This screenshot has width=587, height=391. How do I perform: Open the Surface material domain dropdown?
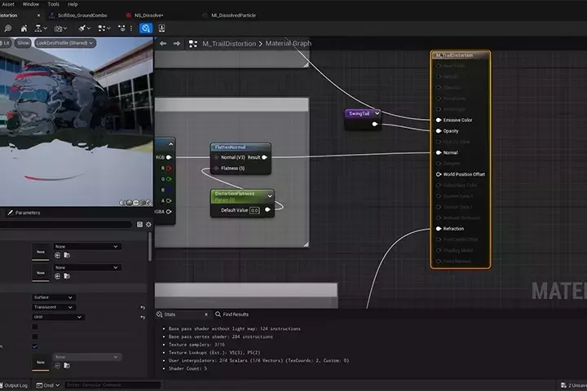[x=54, y=297]
